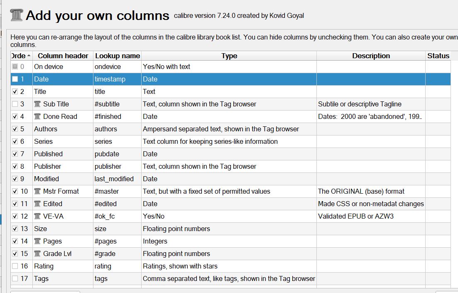Click the custom column icon next to Grade Lvl
Viewport: 458px width, 293px height.
click(37, 254)
